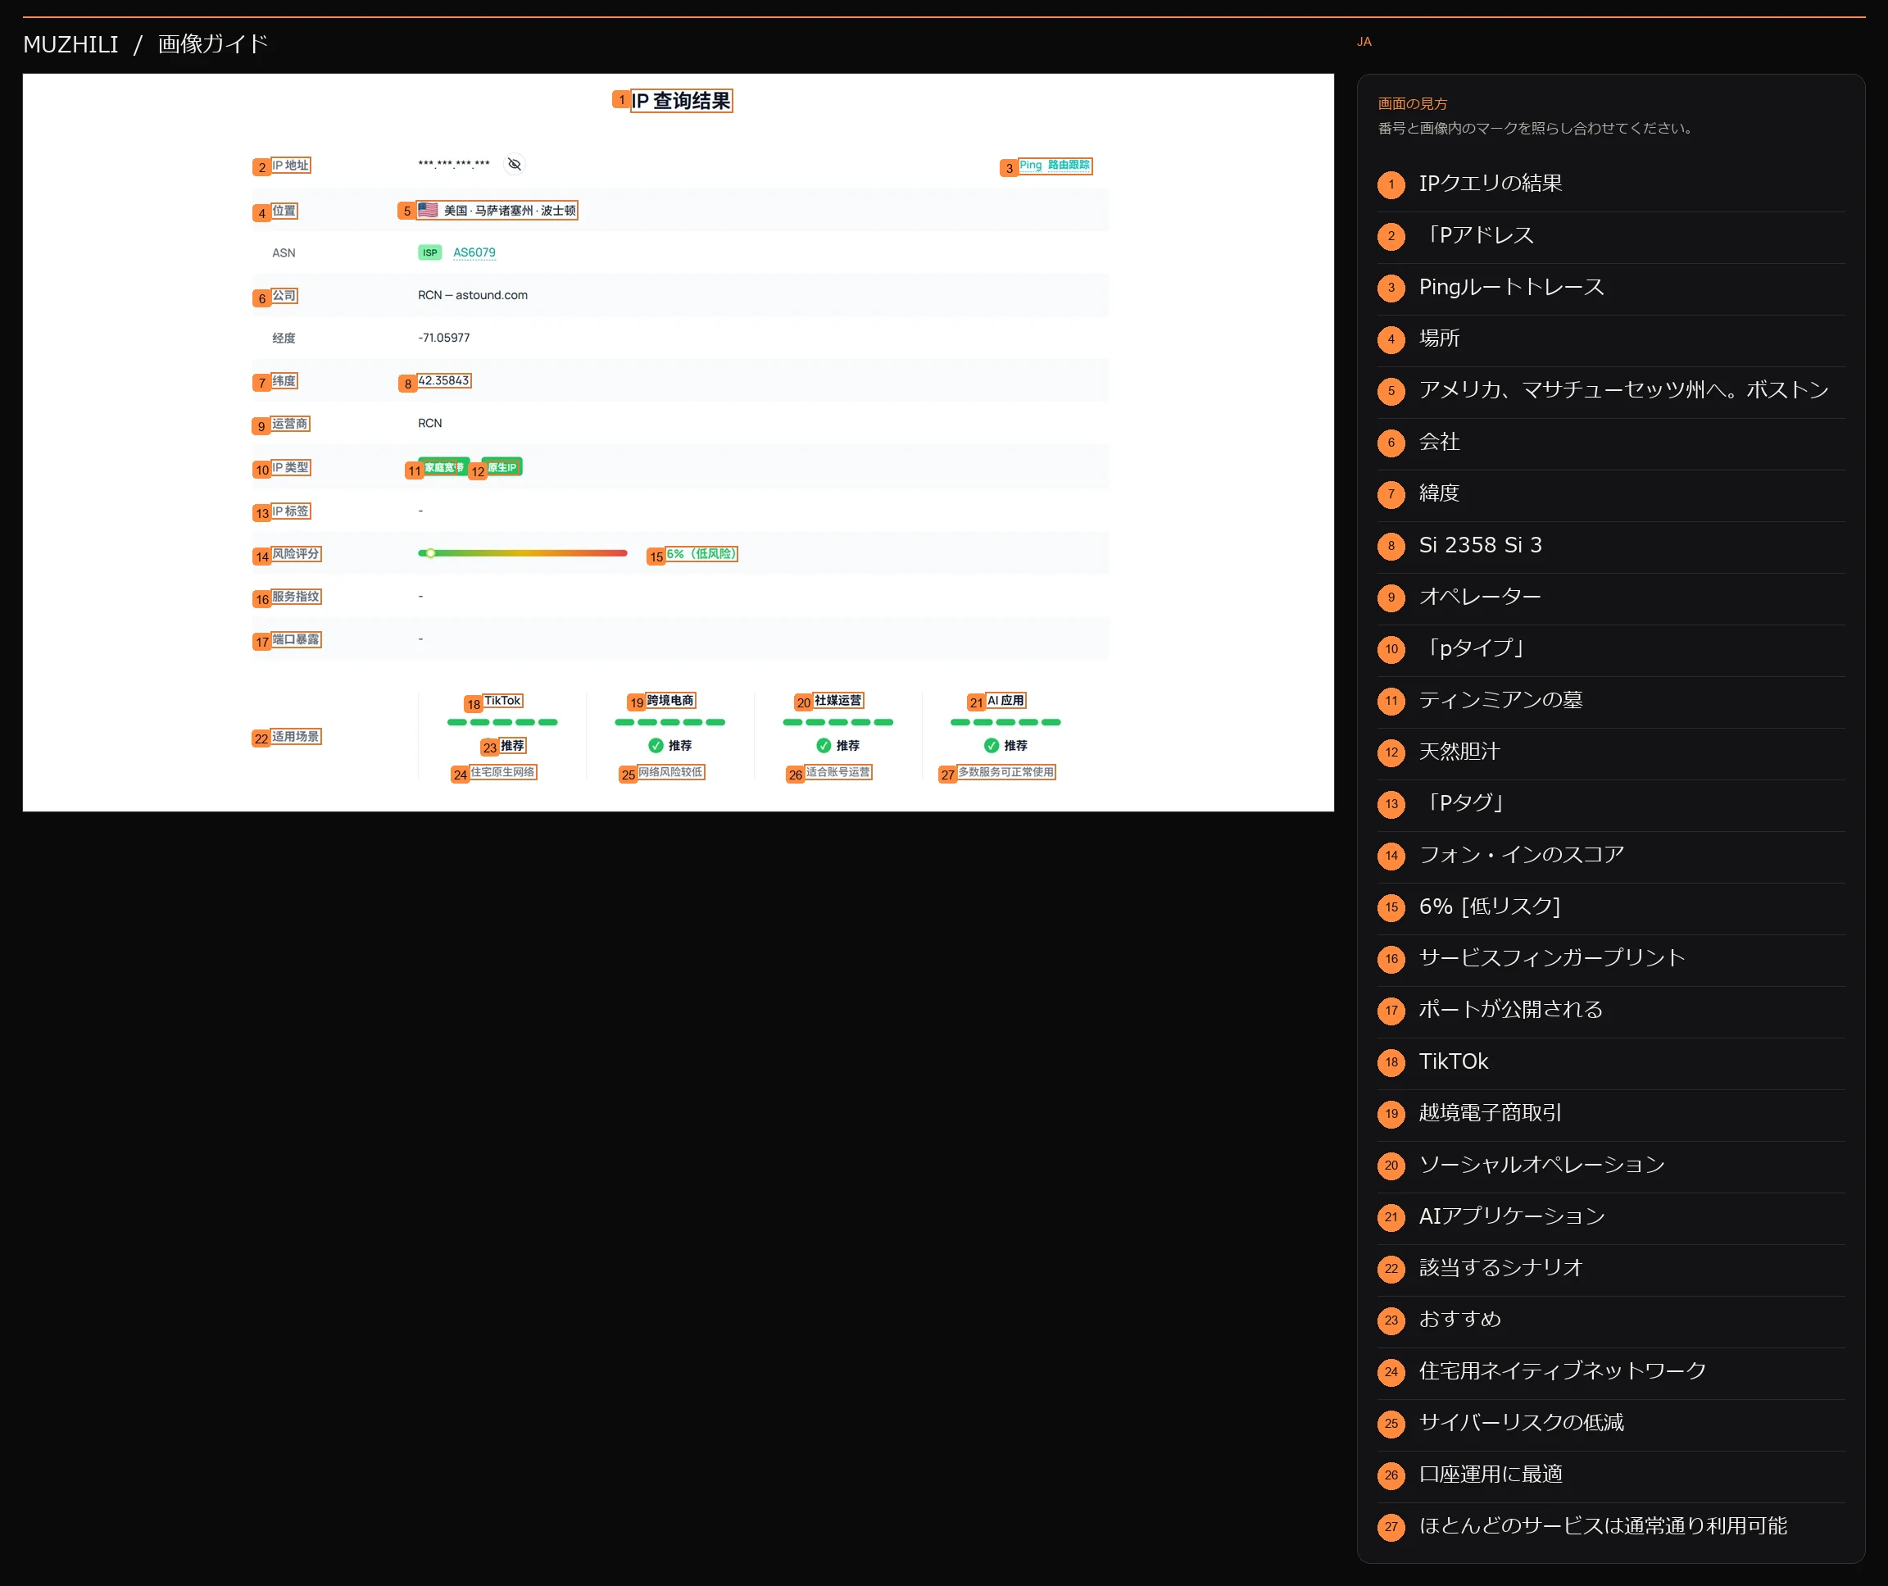Image resolution: width=1888 pixels, height=1586 pixels.
Task: Click the green checkmark under 社媒运营
Action: (x=824, y=745)
